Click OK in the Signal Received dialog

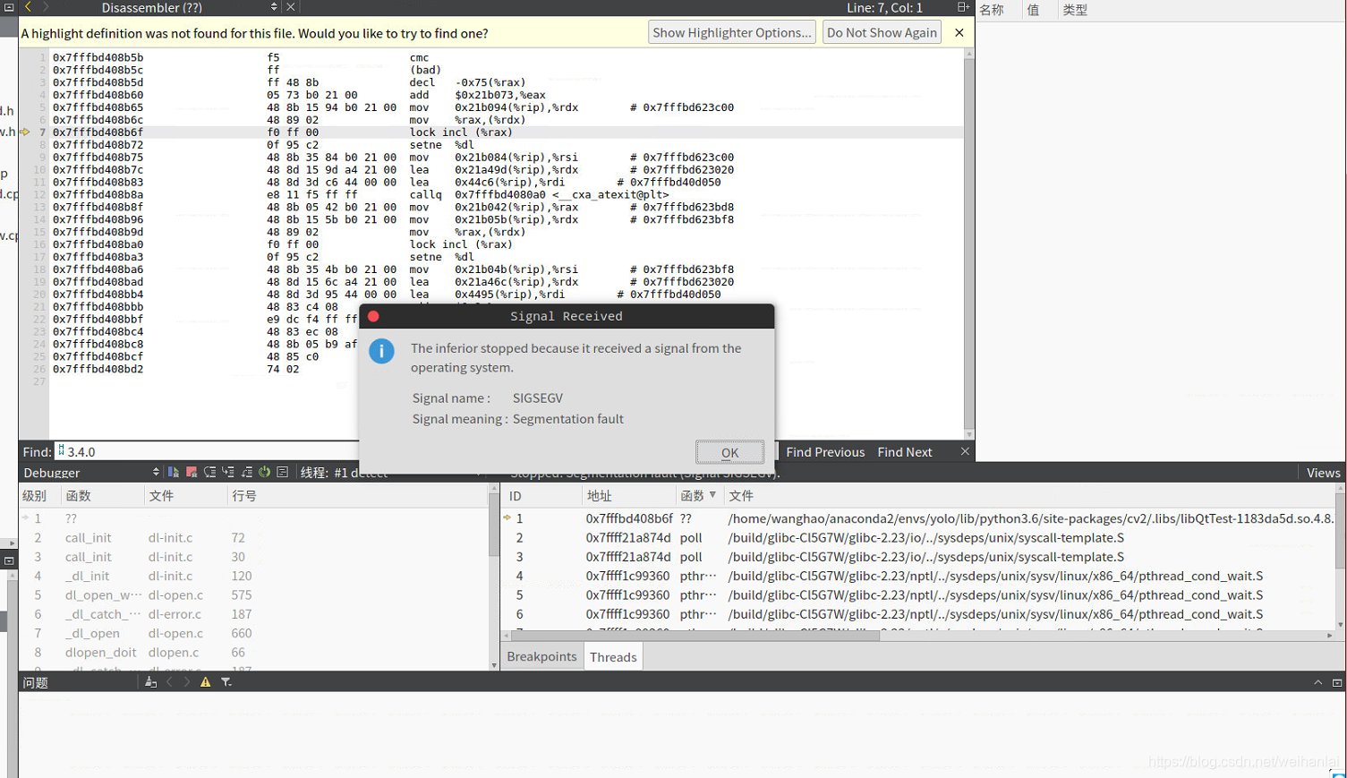coord(729,452)
